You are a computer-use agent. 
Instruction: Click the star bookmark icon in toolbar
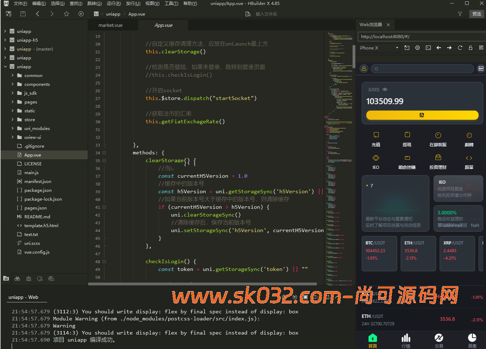67,14
